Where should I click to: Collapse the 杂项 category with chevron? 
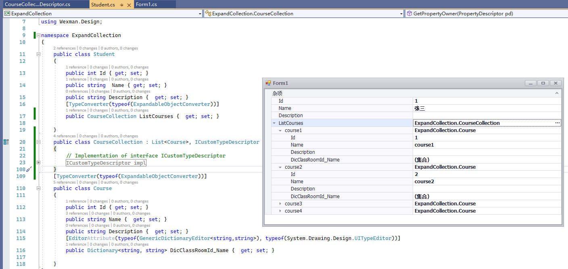point(557,93)
